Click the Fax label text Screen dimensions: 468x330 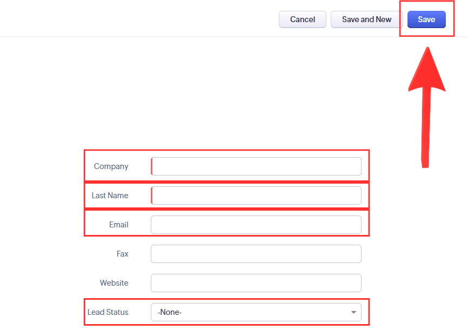click(x=122, y=254)
